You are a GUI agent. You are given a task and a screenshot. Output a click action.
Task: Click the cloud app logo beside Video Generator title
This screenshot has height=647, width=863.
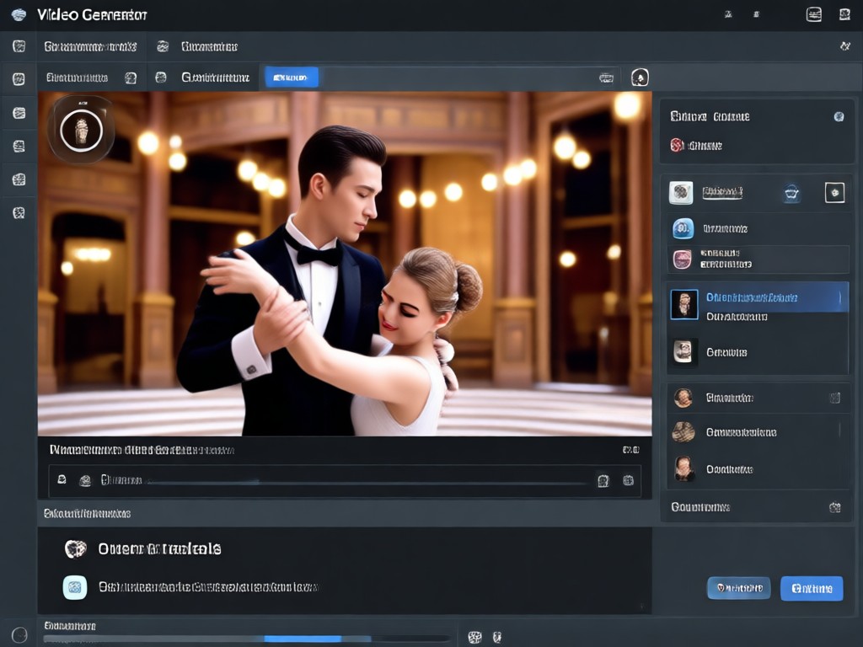pyautogui.click(x=19, y=15)
